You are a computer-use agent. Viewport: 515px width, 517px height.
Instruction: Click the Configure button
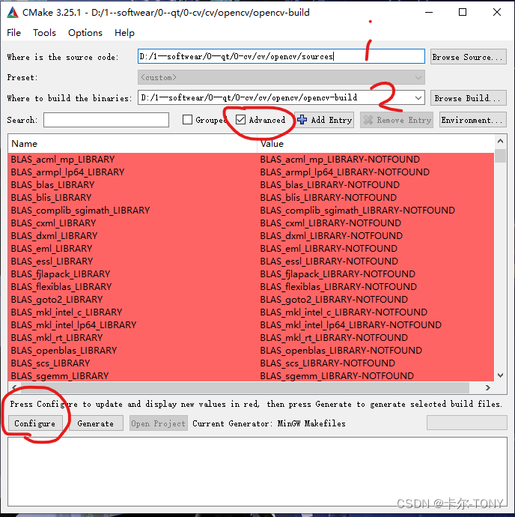(35, 423)
